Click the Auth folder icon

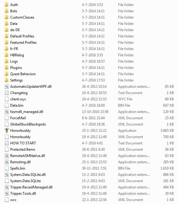coord(7,5)
